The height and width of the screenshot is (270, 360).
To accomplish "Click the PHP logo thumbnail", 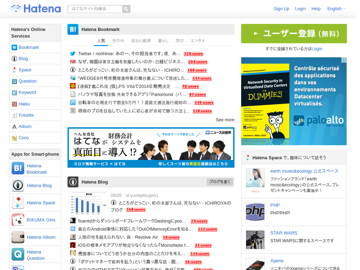I will (255, 212).
